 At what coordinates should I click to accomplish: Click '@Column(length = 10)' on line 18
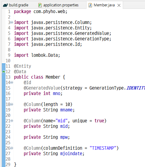(x=48, y=104)
